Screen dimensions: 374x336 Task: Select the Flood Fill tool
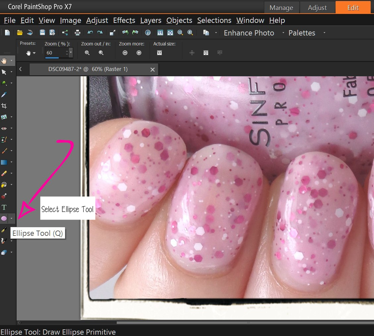[x=5, y=184]
